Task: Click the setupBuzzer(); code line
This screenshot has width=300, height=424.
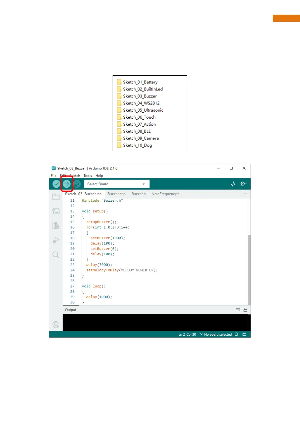Action: click(101, 222)
